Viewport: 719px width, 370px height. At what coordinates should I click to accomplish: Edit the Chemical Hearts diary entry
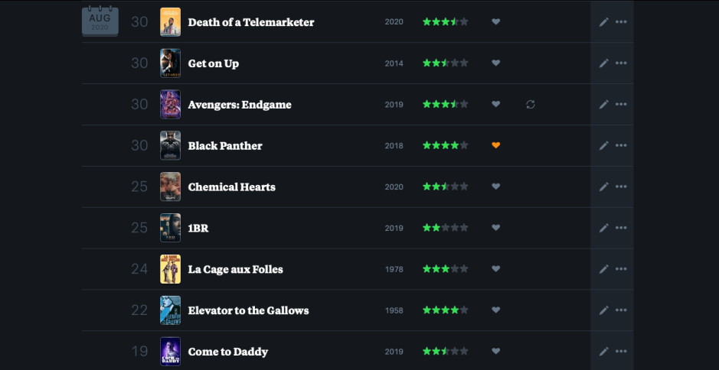(603, 187)
